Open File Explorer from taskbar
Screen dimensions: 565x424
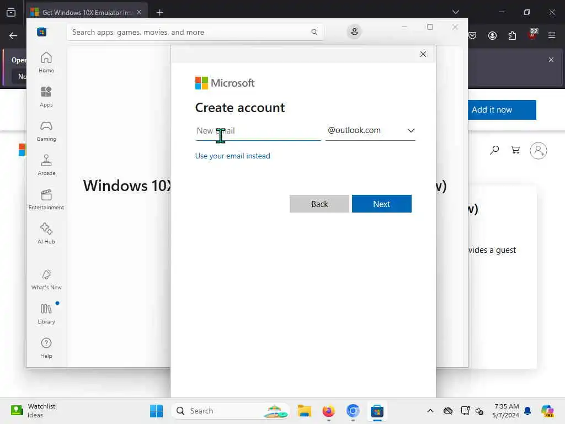(x=305, y=411)
